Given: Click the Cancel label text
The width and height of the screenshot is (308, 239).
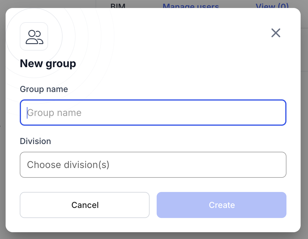Looking at the screenshot, I should click(x=85, y=205).
